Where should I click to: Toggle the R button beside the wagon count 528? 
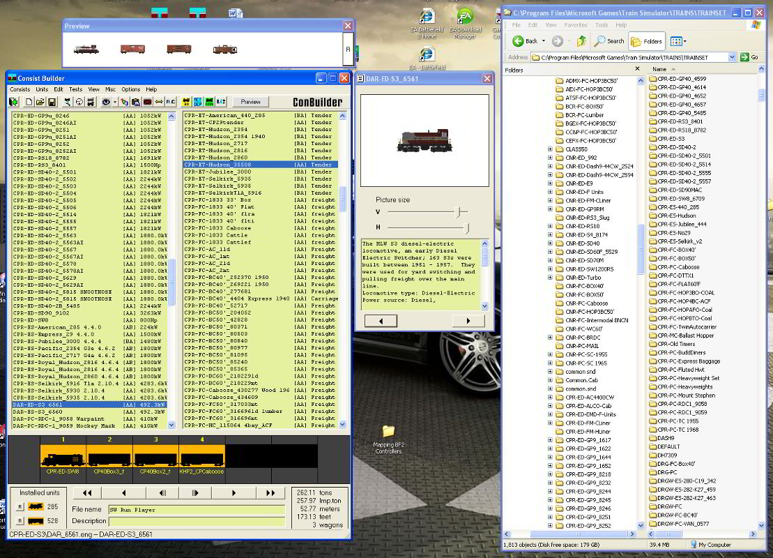20,520
